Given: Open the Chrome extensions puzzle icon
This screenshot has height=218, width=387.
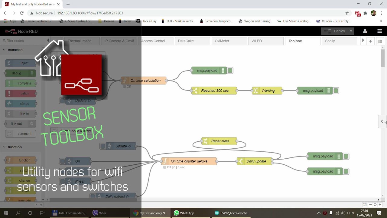Looking at the screenshot, I should pyautogui.click(x=365, y=13).
